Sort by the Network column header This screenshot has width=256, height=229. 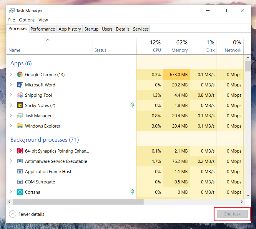coord(230,46)
